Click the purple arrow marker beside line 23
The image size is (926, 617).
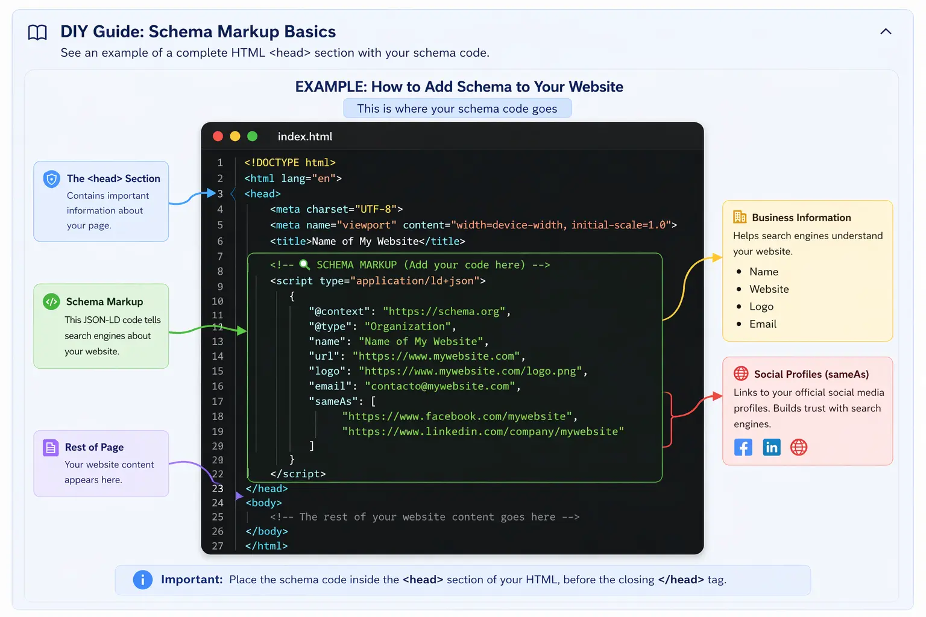tap(239, 495)
